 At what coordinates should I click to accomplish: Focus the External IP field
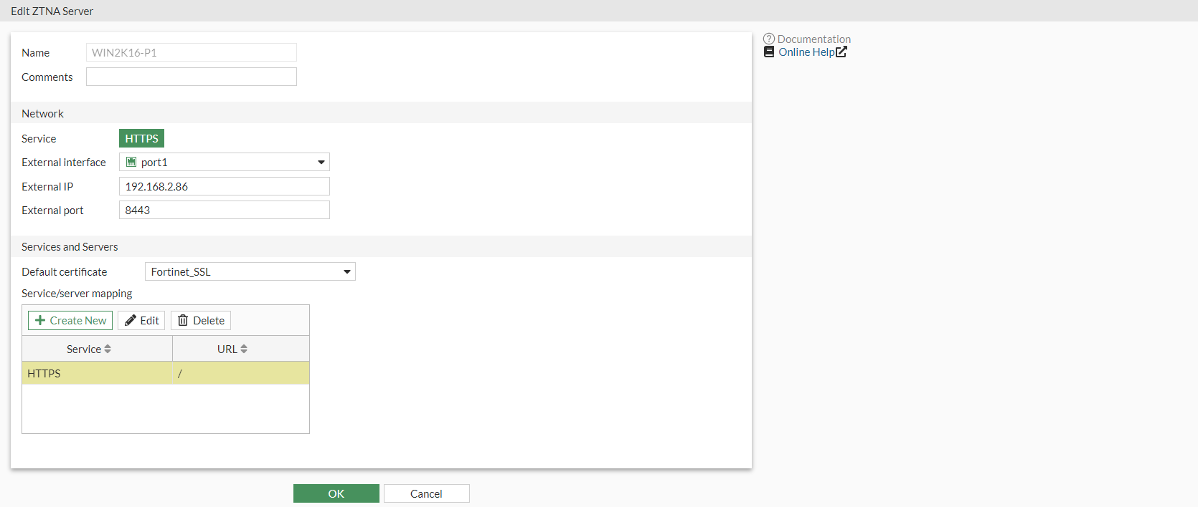point(224,186)
